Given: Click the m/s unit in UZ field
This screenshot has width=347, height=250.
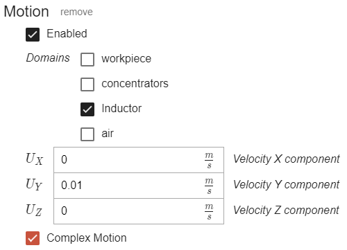Looking at the screenshot, I should tap(209, 211).
